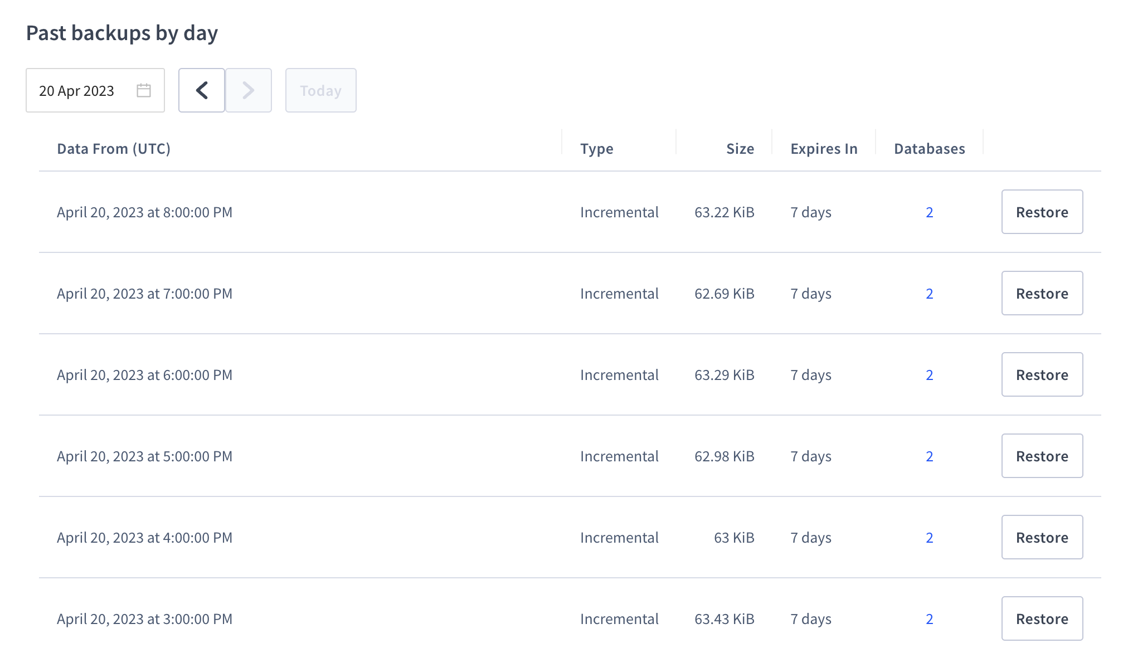The height and width of the screenshot is (653, 1128).
Task: Click Incremental type in 5:00:00 PM row
Action: pyautogui.click(x=619, y=456)
